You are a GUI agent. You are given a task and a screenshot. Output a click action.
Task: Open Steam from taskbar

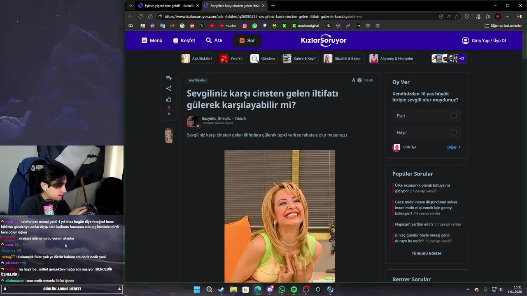click(221, 289)
